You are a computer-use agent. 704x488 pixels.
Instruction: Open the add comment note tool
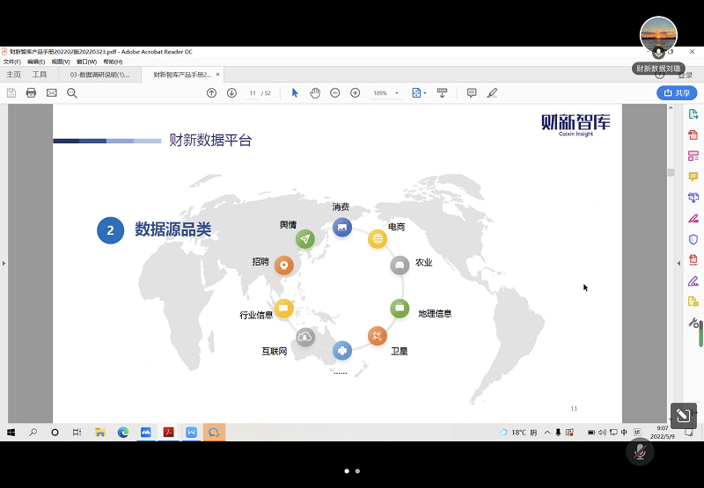472,93
